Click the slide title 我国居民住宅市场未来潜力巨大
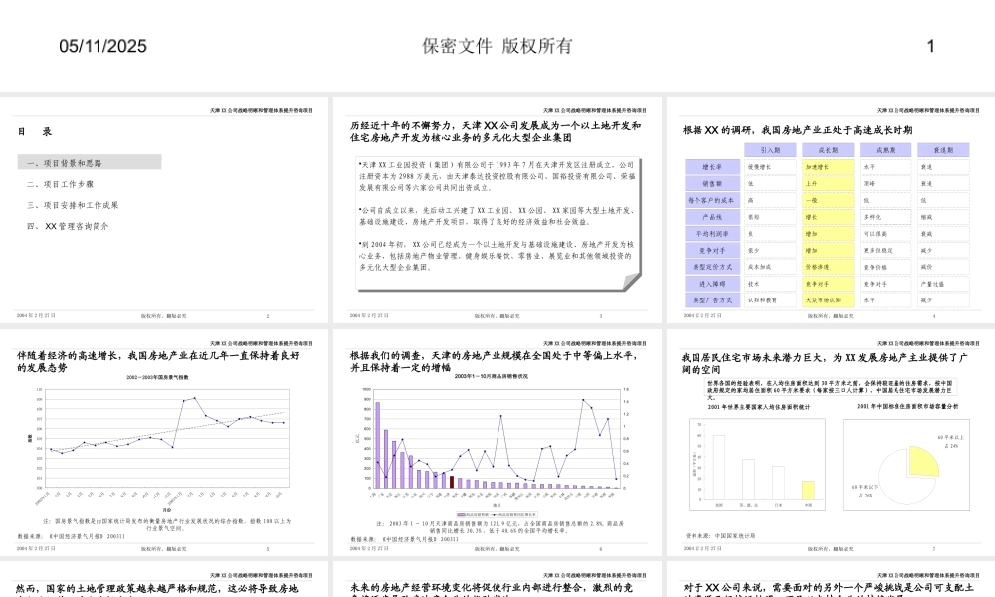The width and height of the screenshot is (995, 597). point(824,363)
